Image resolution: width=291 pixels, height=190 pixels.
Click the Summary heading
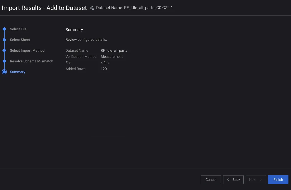[x=74, y=30]
